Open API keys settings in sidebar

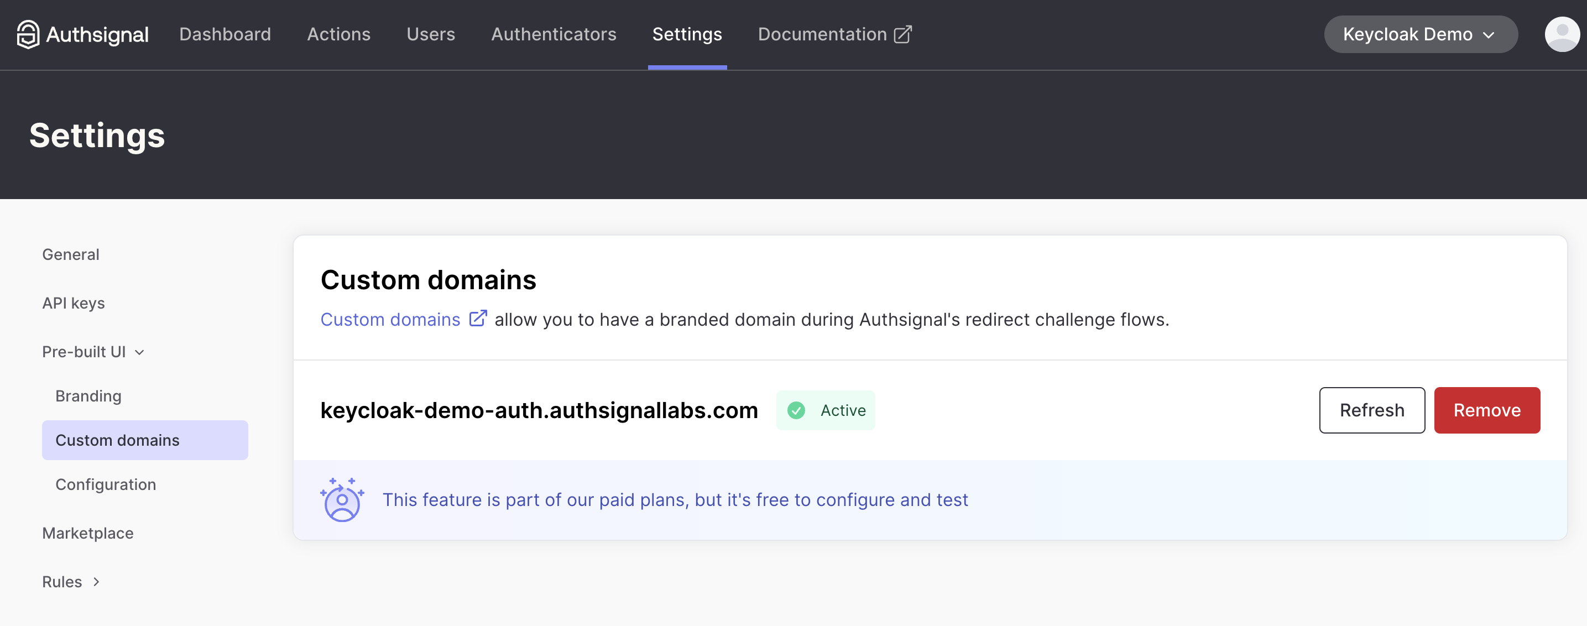pyautogui.click(x=74, y=303)
